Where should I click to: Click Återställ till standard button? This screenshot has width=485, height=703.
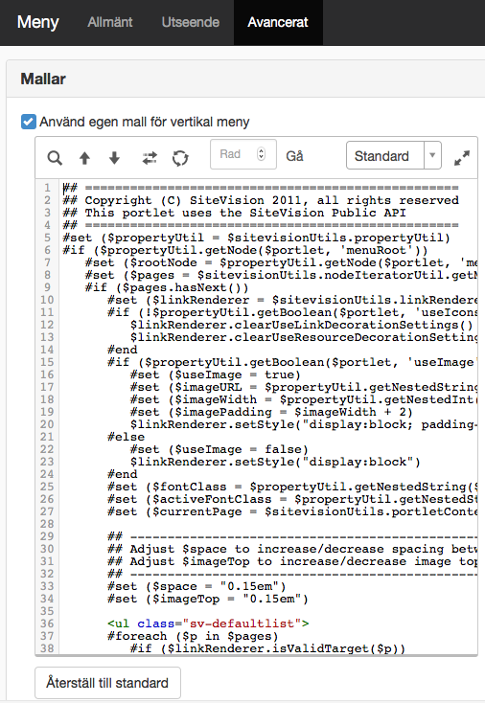(x=107, y=683)
